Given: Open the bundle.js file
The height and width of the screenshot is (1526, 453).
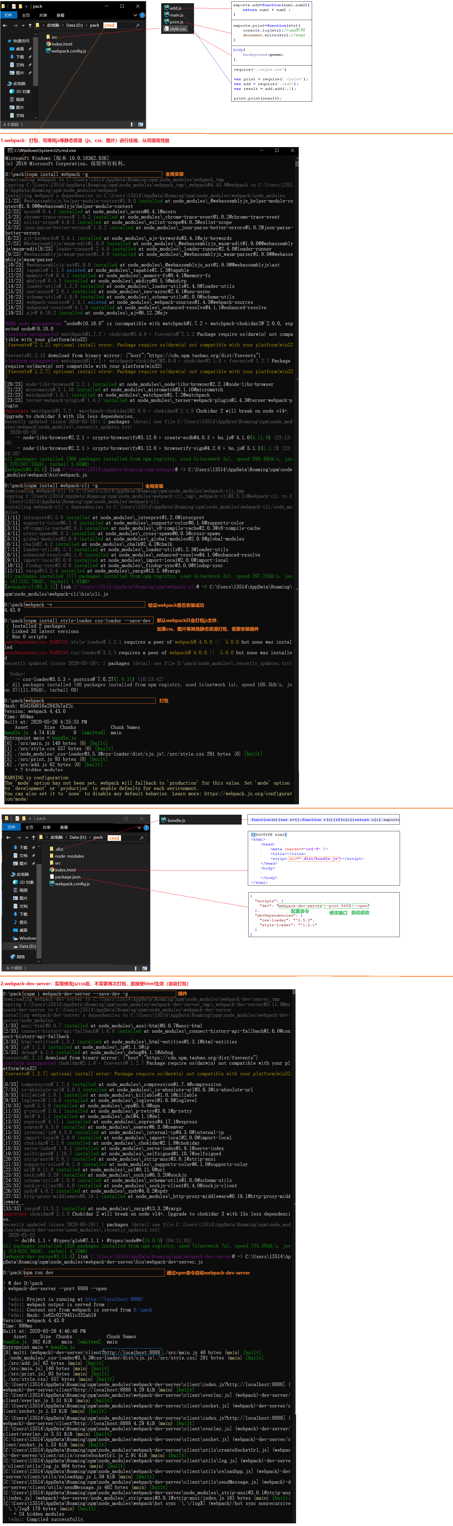Looking at the screenshot, I should click(176, 821).
